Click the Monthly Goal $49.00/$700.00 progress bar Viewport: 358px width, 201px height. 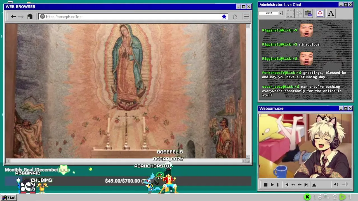point(128,181)
